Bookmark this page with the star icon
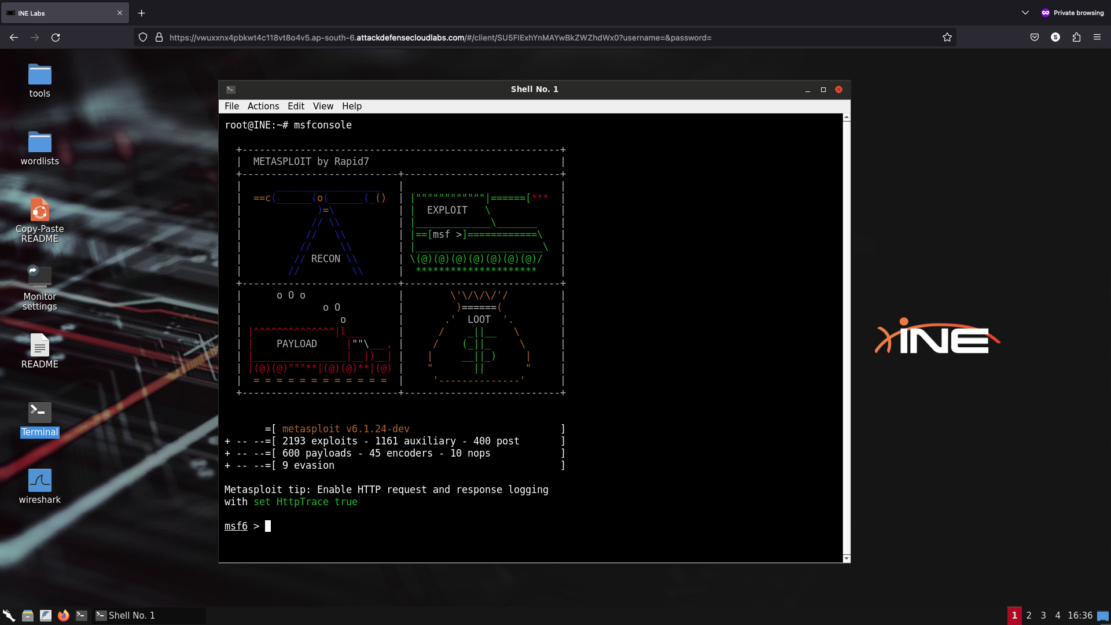The image size is (1111, 625). [947, 38]
